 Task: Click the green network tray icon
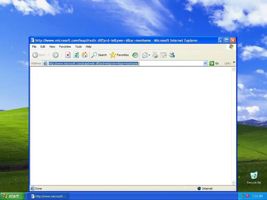click(243, 196)
